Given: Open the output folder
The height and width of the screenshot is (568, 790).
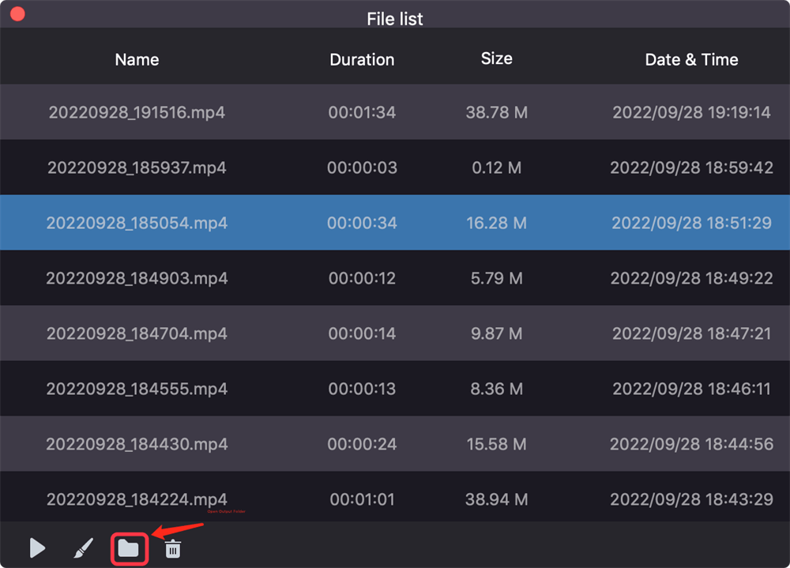Looking at the screenshot, I should click(128, 547).
